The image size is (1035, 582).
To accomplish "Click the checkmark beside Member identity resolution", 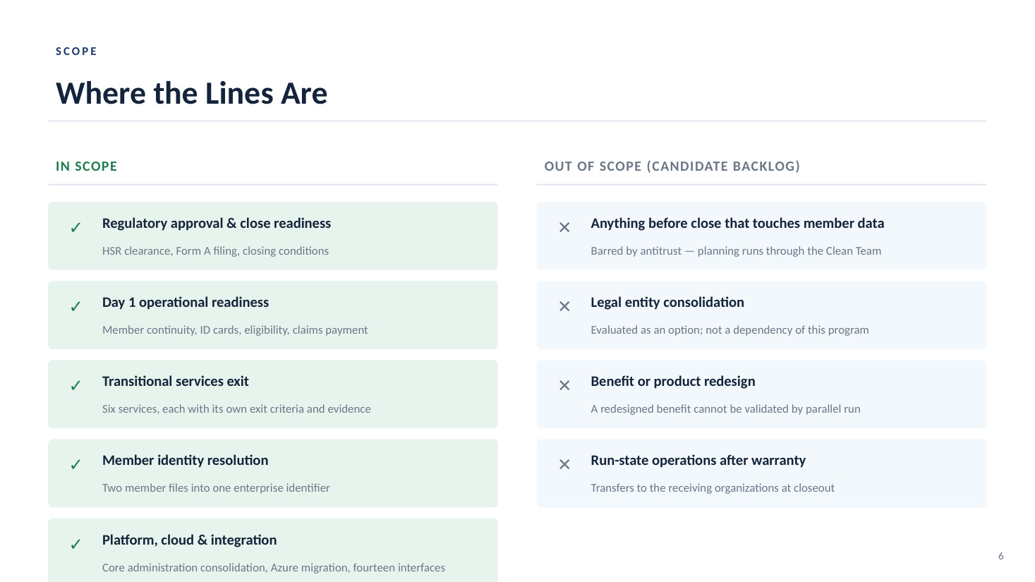I will [x=75, y=464].
